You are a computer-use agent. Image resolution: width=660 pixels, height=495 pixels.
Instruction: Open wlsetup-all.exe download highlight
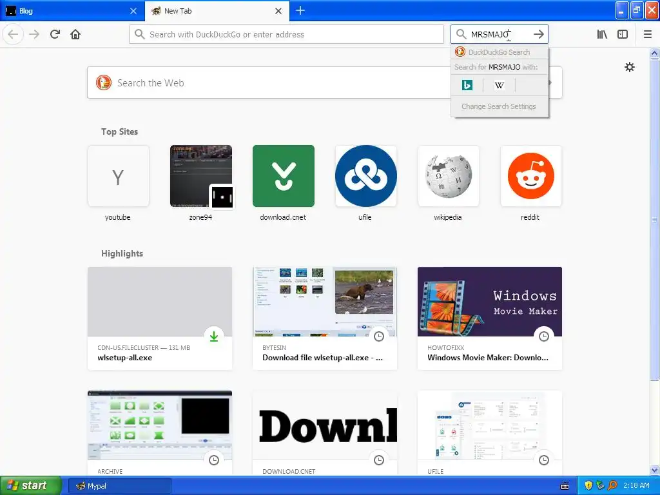160,318
